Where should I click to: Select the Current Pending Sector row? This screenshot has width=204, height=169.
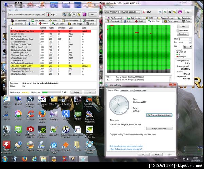point(51,66)
